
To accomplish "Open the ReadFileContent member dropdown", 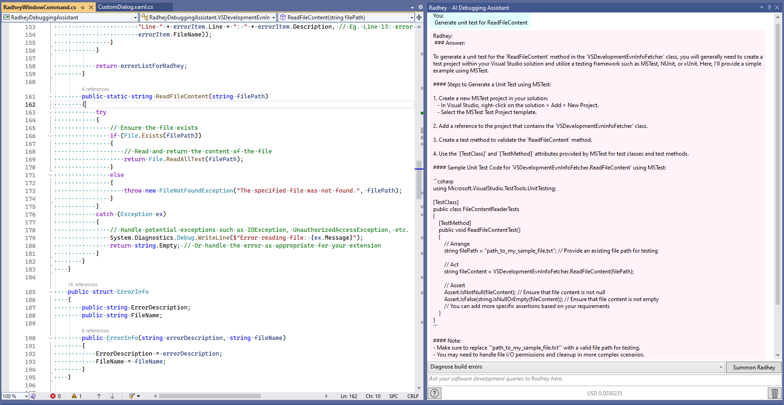I will (411, 18).
